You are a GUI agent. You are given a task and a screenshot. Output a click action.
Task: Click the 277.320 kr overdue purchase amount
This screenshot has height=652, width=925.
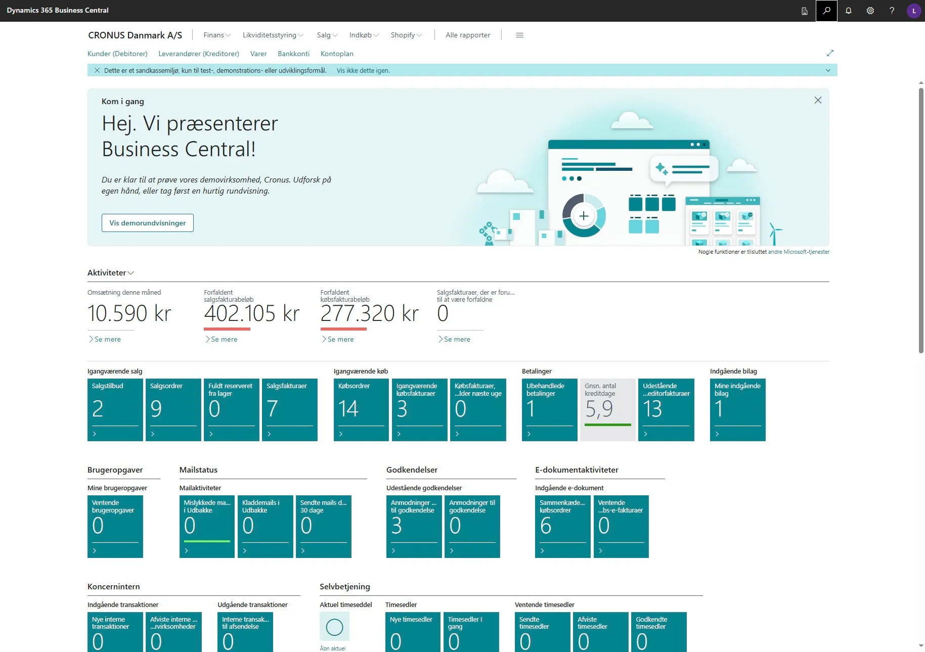pyautogui.click(x=370, y=313)
